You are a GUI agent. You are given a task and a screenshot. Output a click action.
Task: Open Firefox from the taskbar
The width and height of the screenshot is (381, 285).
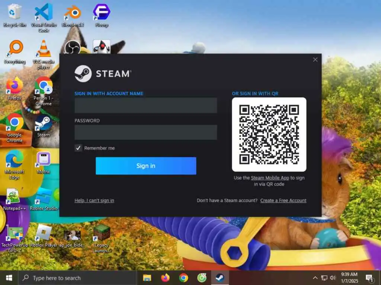[x=165, y=278]
